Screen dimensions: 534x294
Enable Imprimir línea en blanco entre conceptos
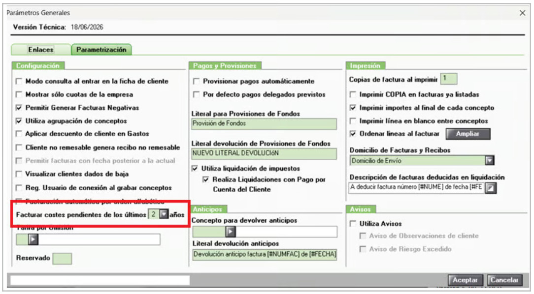pos(353,121)
